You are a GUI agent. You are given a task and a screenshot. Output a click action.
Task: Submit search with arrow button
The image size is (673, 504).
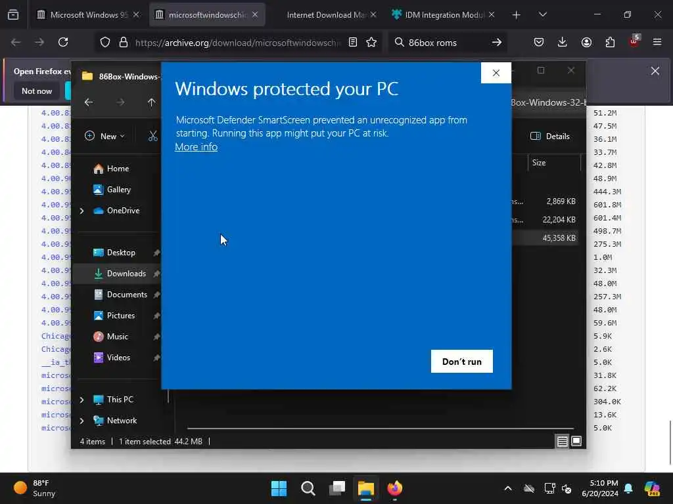497,43
